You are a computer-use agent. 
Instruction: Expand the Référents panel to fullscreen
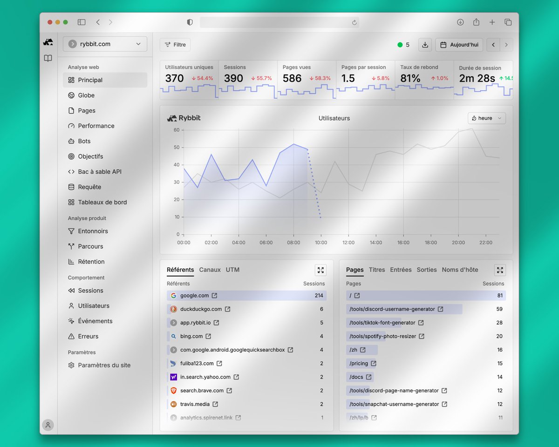tap(320, 270)
